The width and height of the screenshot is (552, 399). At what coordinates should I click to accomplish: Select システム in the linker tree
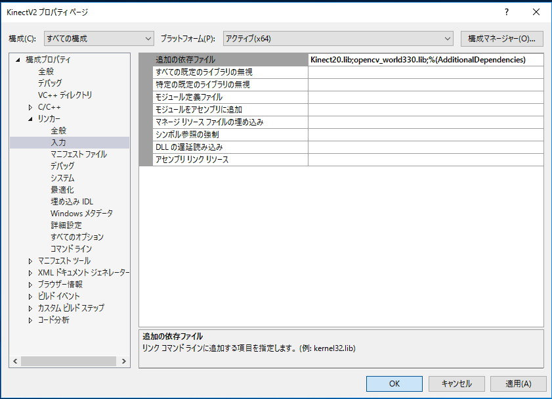(x=62, y=178)
